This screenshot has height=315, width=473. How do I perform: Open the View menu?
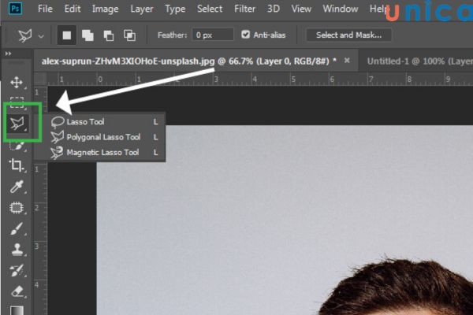(301, 9)
